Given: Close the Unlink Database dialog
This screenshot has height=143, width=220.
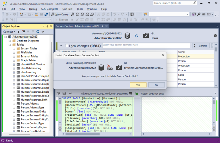Looking at the screenshot, I should click(163, 55).
